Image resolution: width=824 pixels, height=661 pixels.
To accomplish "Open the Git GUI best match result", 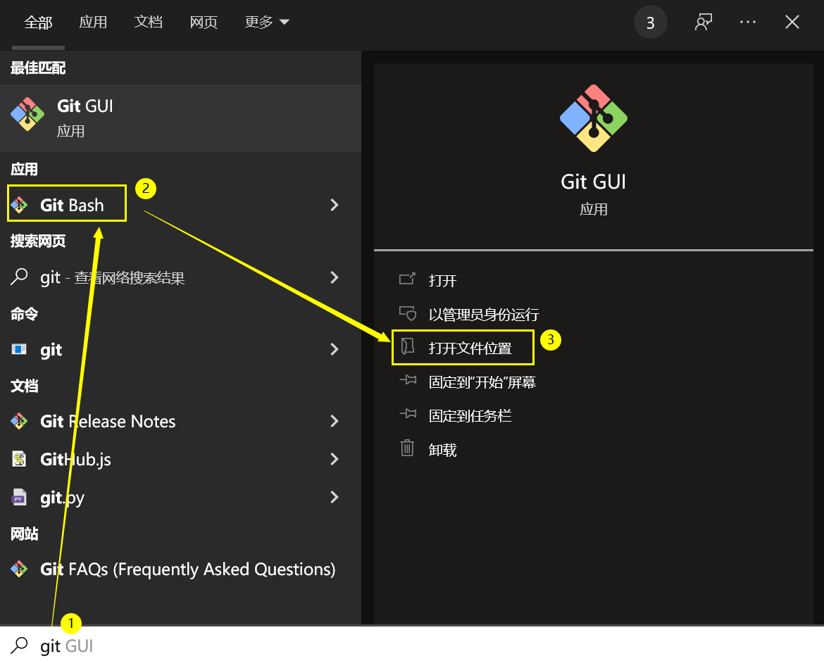I will [x=181, y=118].
